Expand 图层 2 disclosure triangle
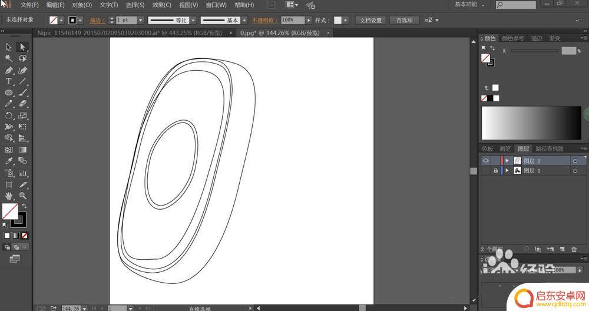 click(507, 161)
